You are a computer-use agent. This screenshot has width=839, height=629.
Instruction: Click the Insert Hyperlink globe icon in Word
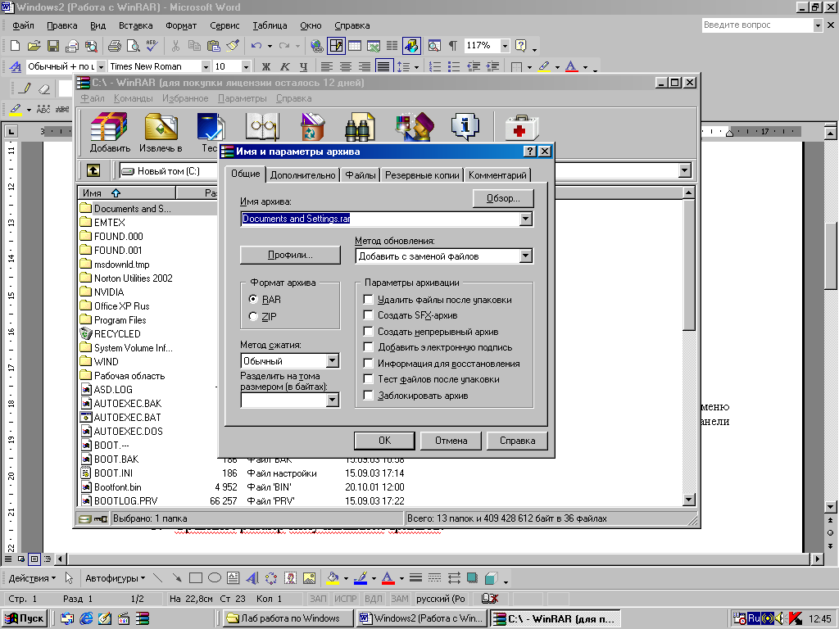click(317, 46)
